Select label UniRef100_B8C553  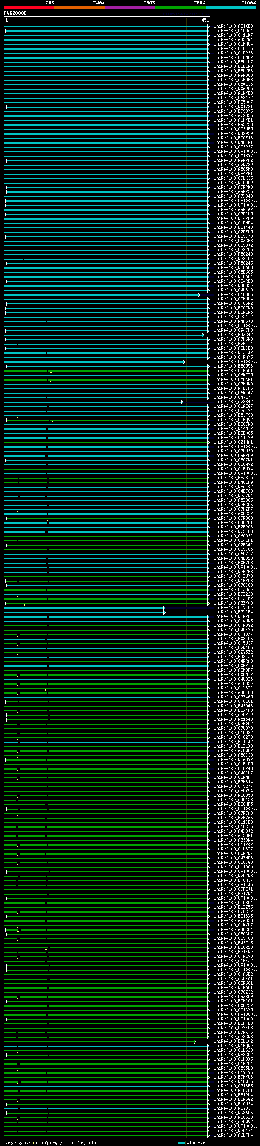(x=233, y=366)
